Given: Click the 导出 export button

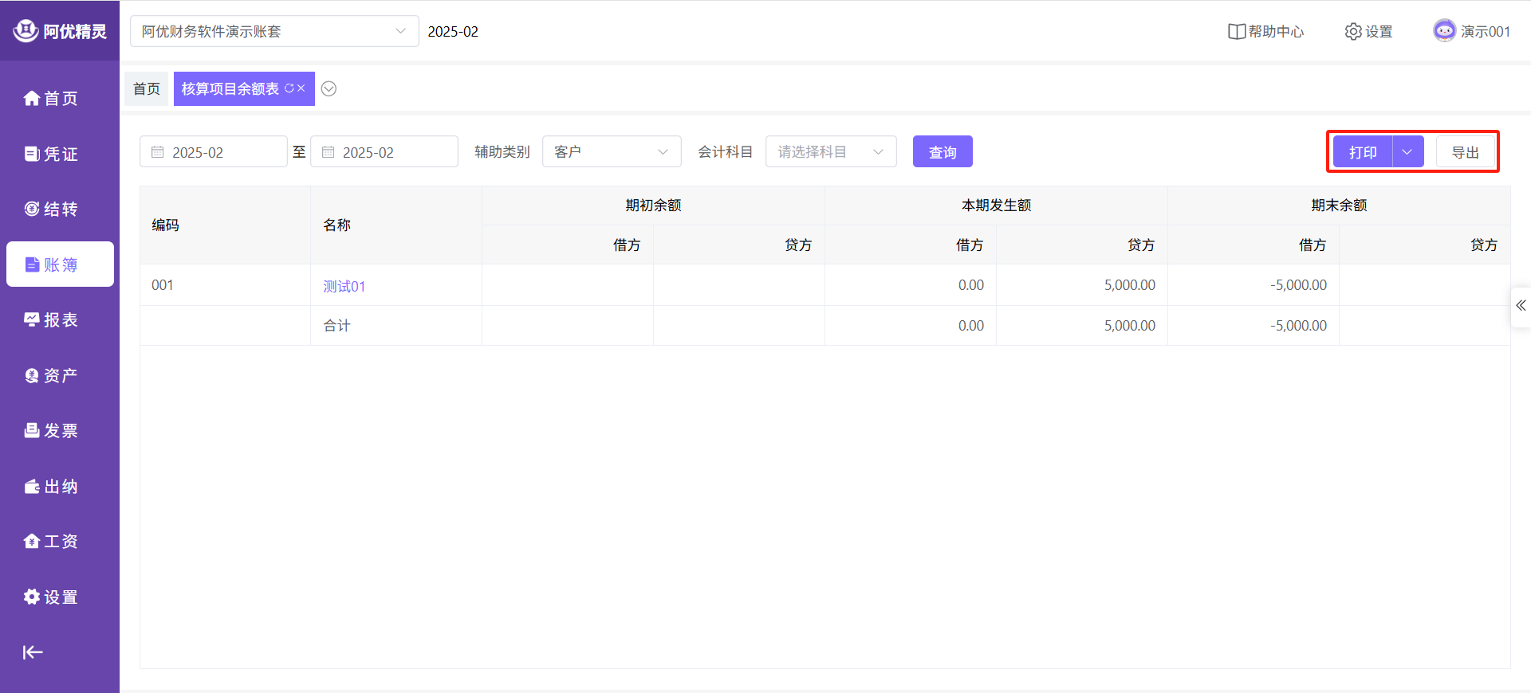Looking at the screenshot, I should 1465,151.
